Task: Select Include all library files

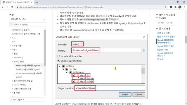Action: click(58, 56)
